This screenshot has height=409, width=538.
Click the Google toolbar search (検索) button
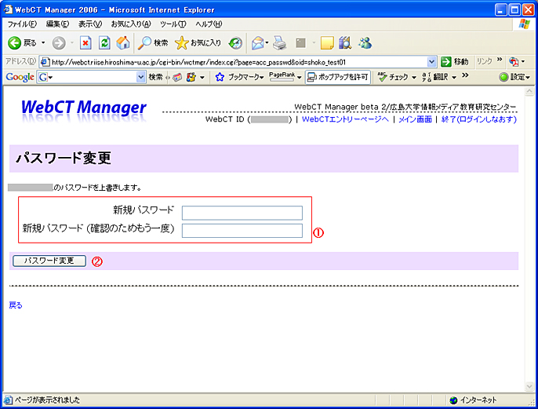155,77
